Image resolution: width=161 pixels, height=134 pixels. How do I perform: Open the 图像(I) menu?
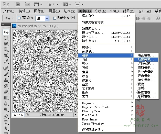(x=39, y=11)
